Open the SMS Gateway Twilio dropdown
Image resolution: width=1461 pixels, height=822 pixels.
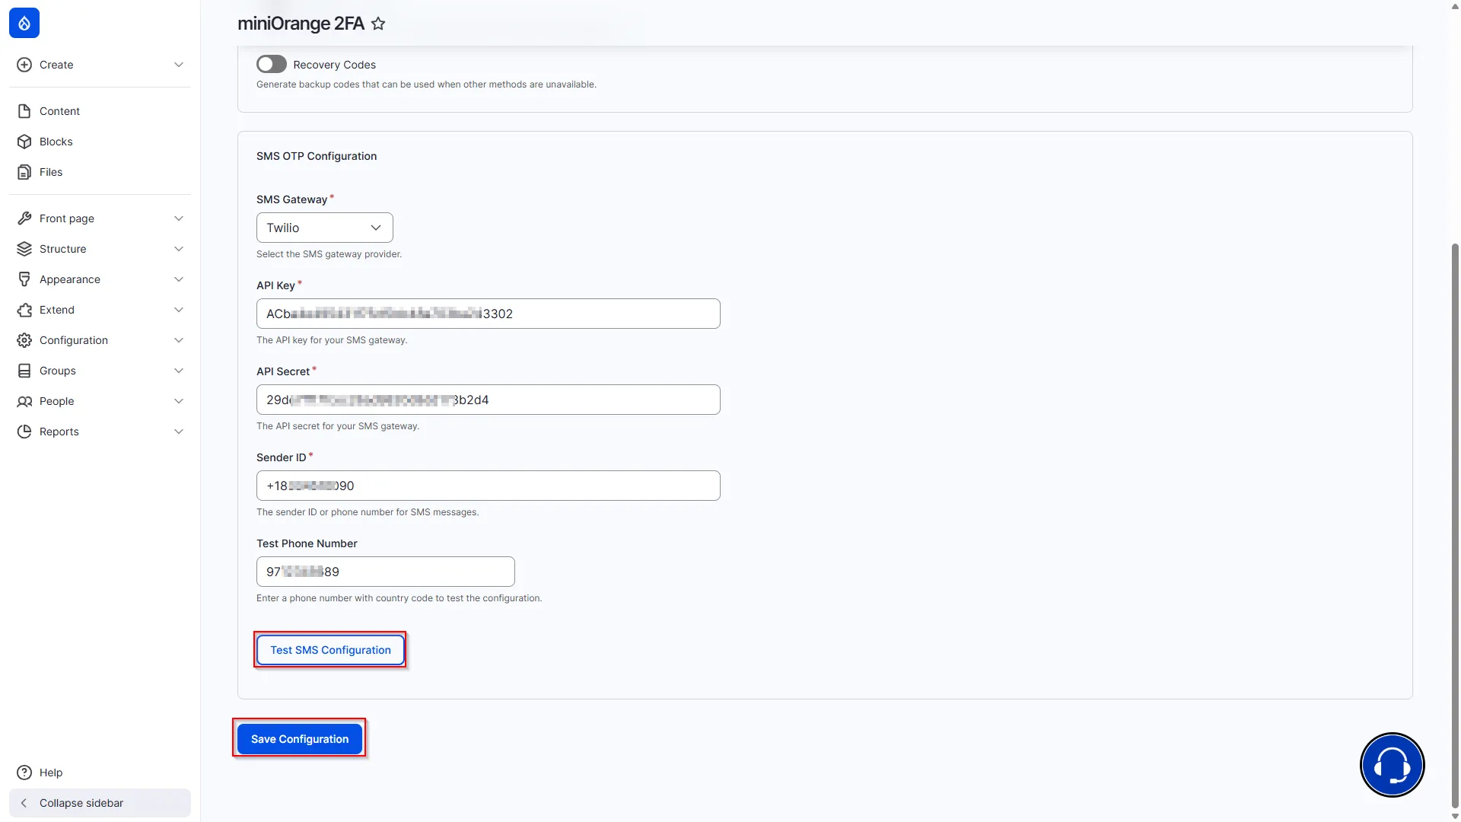[325, 228]
